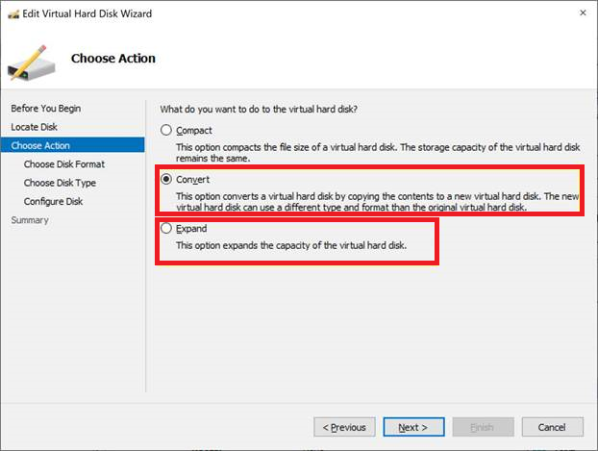This screenshot has height=451, width=598.
Task: Click the Summary step in sidebar
Action: click(x=30, y=220)
